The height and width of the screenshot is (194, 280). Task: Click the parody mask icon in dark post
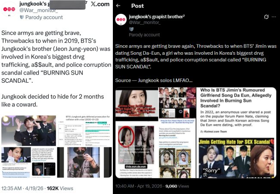click(x=131, y=29)
